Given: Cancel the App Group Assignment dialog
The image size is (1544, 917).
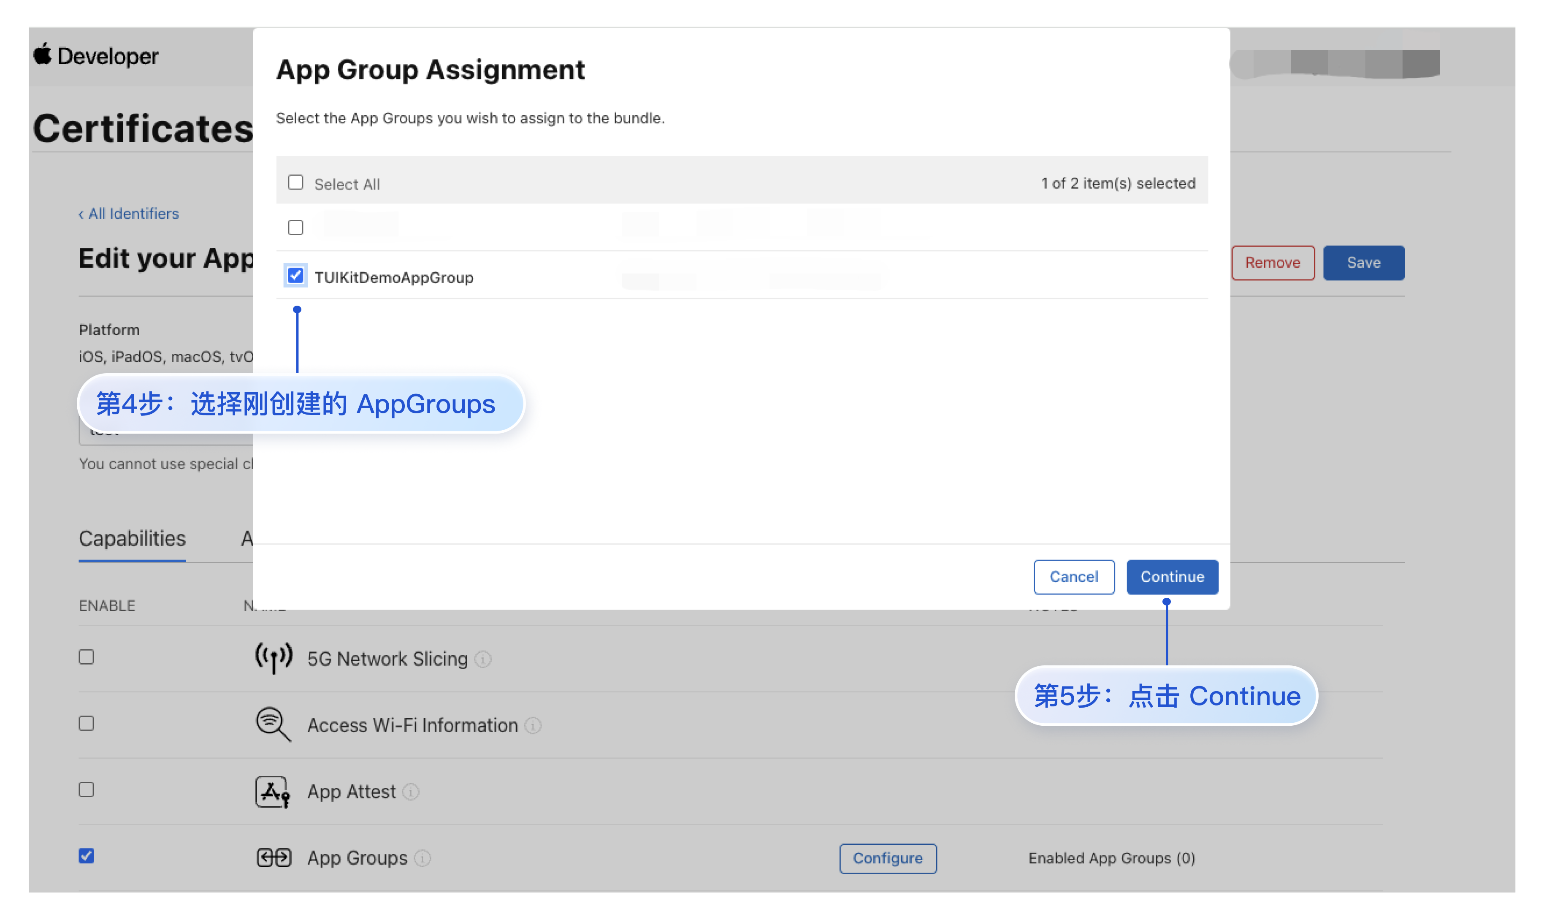Looking at the screenshot, I should click(1074, 577).
